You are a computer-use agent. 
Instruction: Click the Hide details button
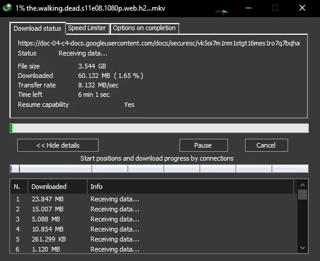pos(58,145)
